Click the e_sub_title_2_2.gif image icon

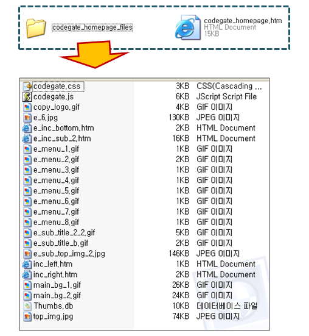pos(27,233)
